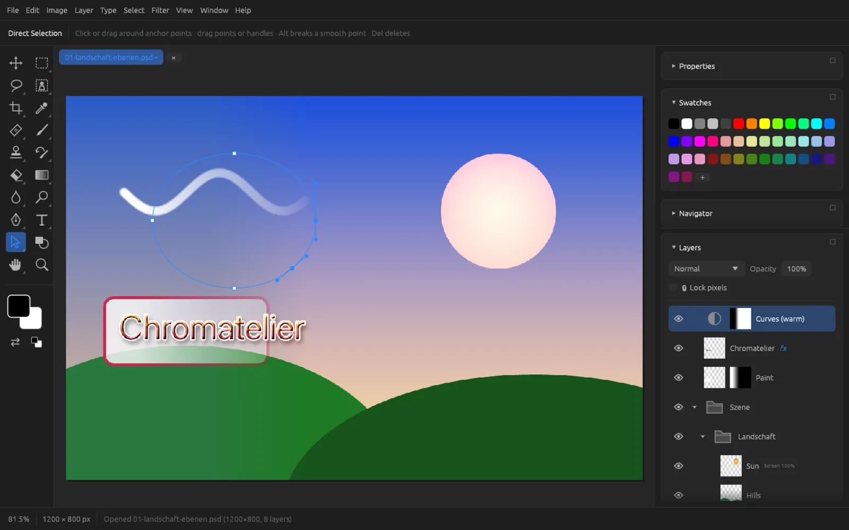Hide the Chromatelier text layer

click(x=679, y=348)
